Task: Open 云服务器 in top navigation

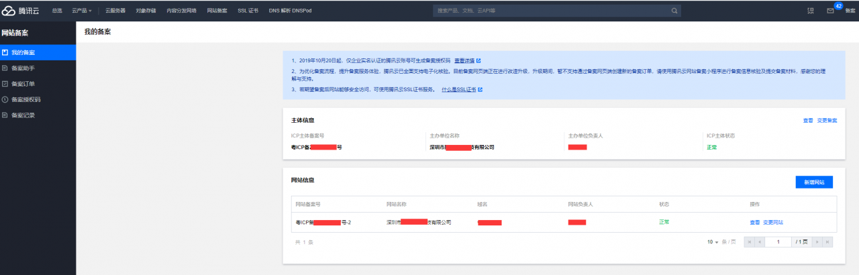Action: (x=115, y=11)
